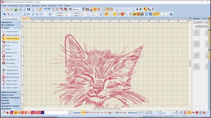Click the Print icon

[20, 10]
